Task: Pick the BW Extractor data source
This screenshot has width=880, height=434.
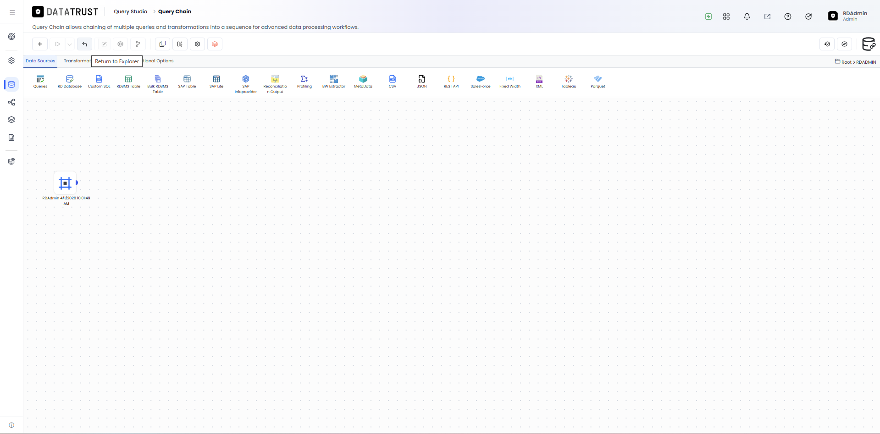Action: (334, 82)
